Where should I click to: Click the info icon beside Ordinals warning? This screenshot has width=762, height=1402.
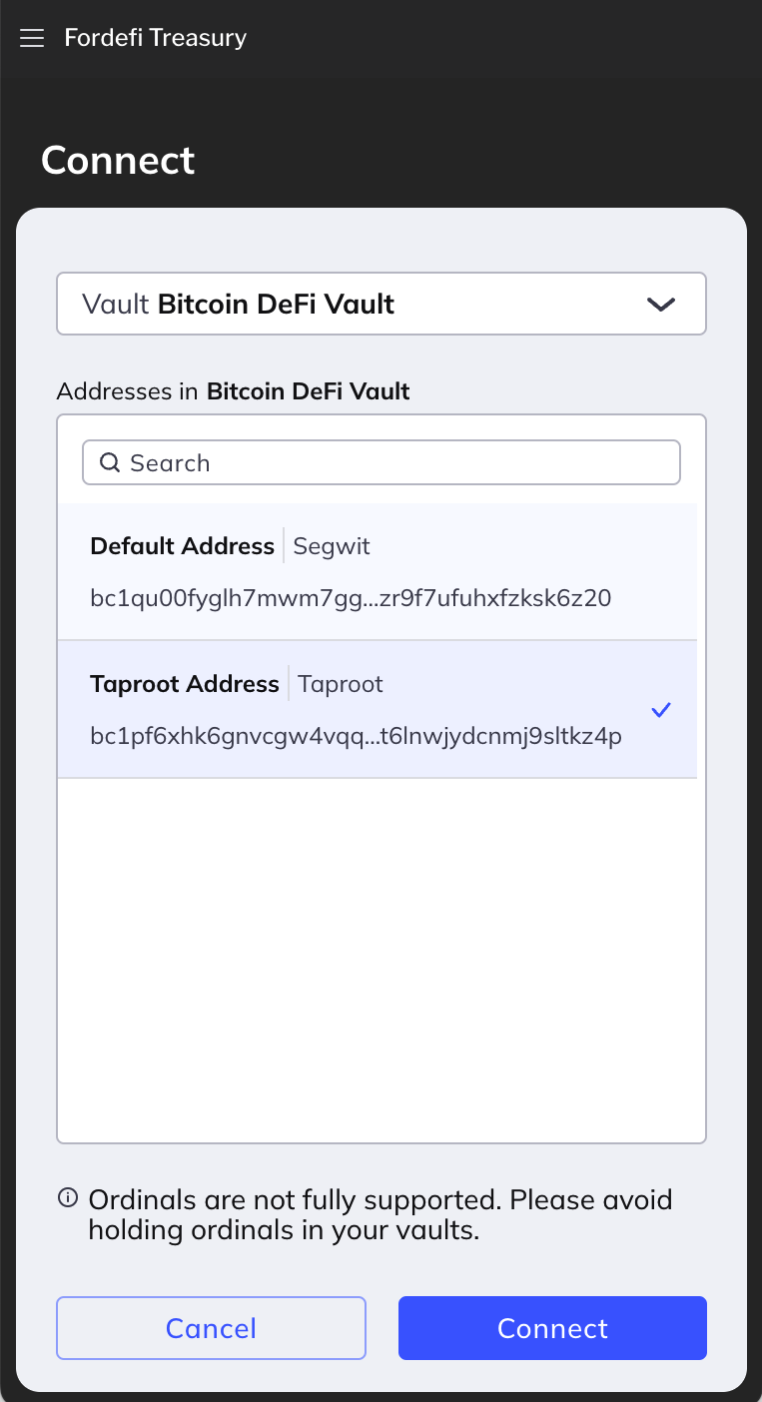pyautogui.click(x=68, y=1198)
